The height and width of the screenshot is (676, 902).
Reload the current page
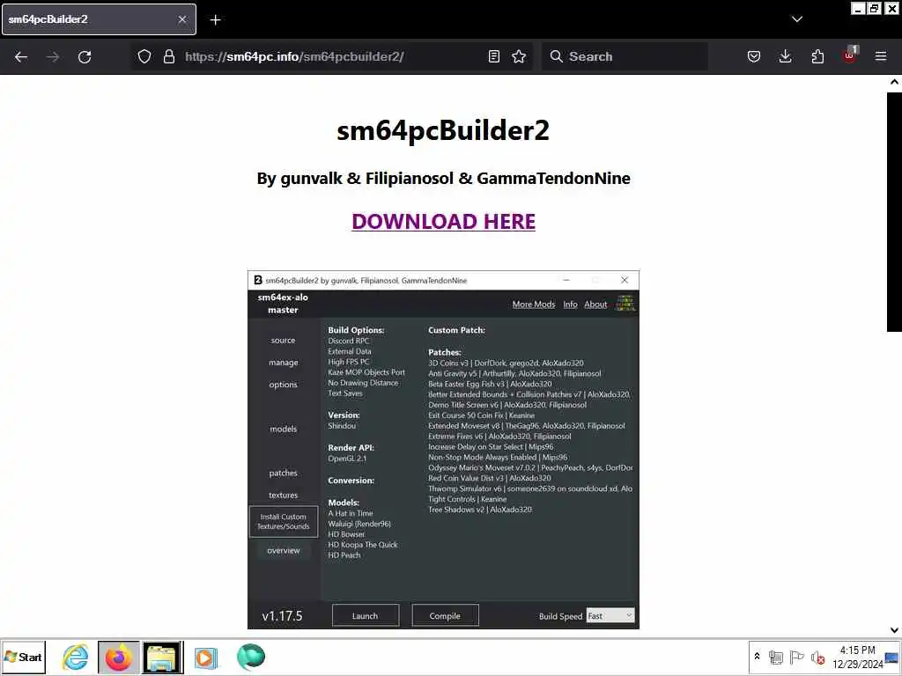(85, 56)
